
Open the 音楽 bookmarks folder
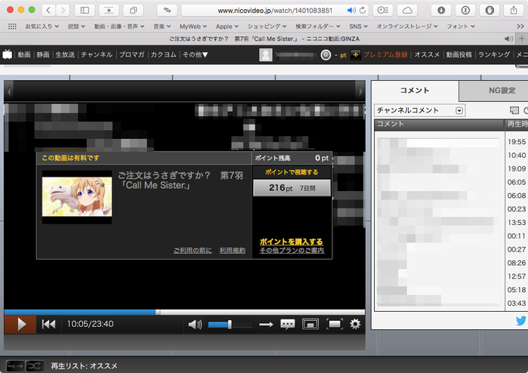pyautogui.click(x=162, y=26)
